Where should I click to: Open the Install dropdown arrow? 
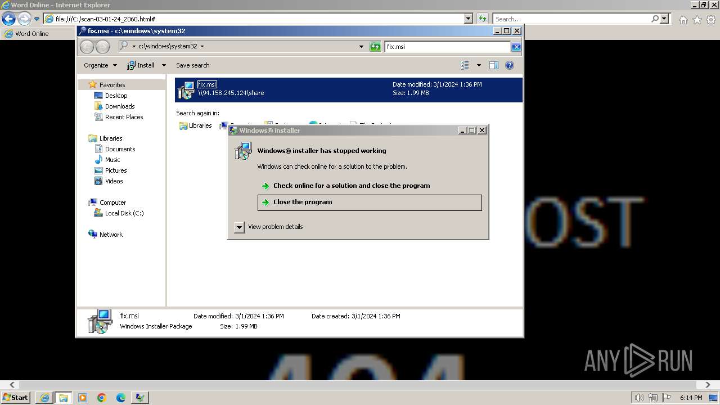tap(164, 65)
